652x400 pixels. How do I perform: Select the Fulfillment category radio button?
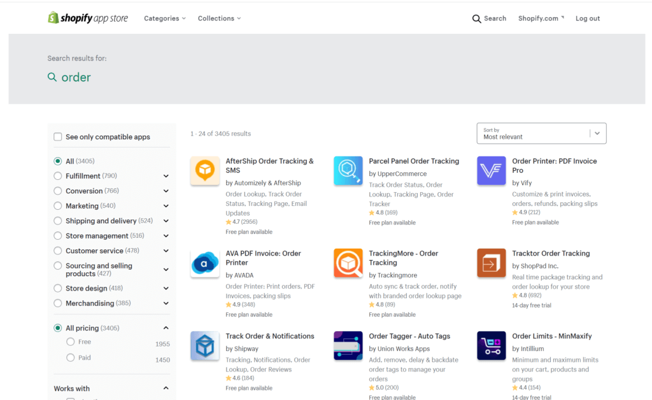(x=58, y=176)
